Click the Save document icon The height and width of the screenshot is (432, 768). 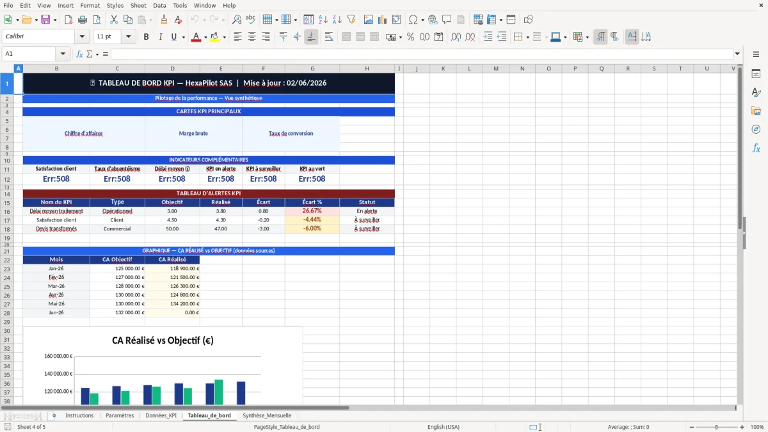pyautogui.click(x=45, y=20)
